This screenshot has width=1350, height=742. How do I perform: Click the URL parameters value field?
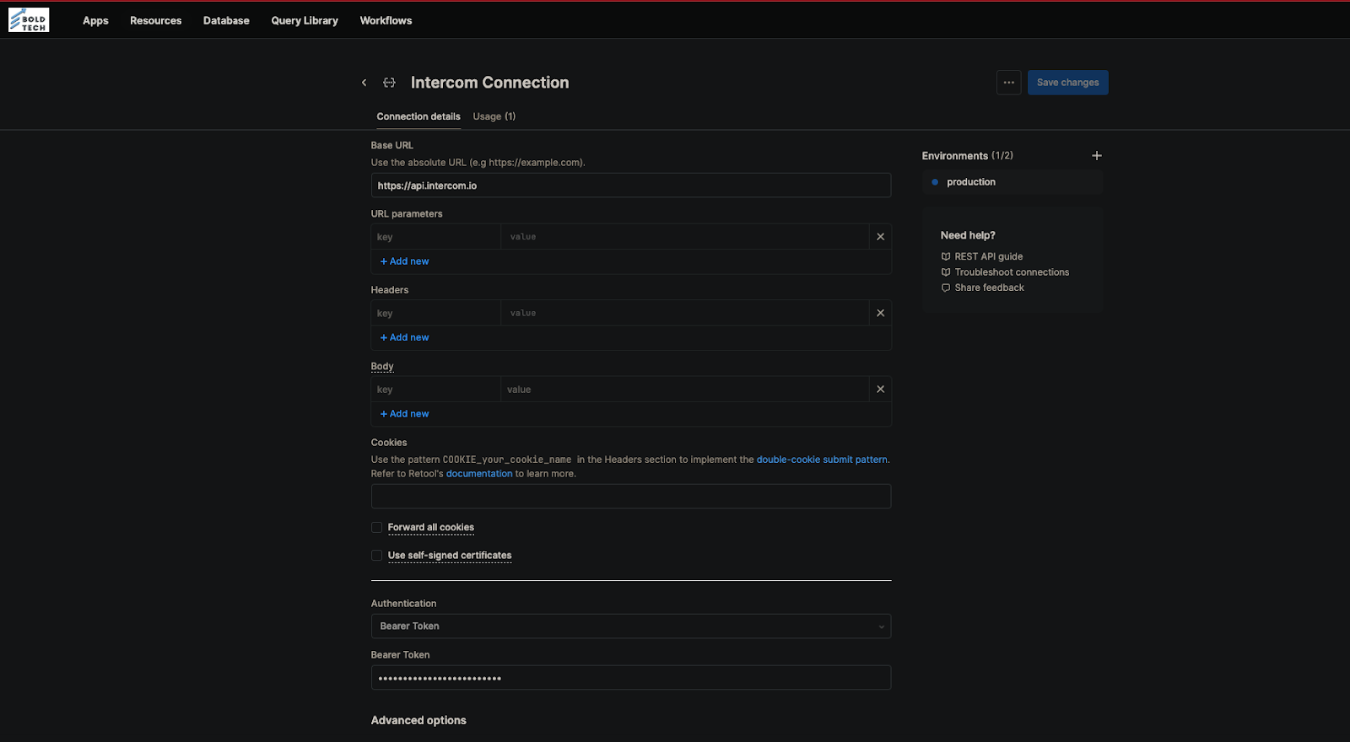pyautogui.click(x=685, y=237)
